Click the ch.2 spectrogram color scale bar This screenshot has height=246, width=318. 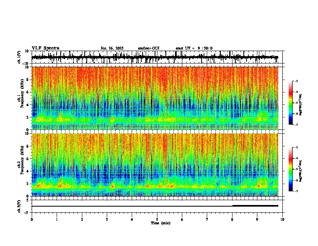[291, 169]
